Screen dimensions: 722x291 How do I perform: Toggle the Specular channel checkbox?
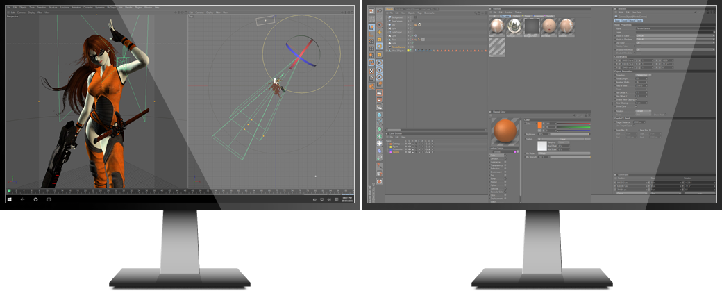point(505,189)
